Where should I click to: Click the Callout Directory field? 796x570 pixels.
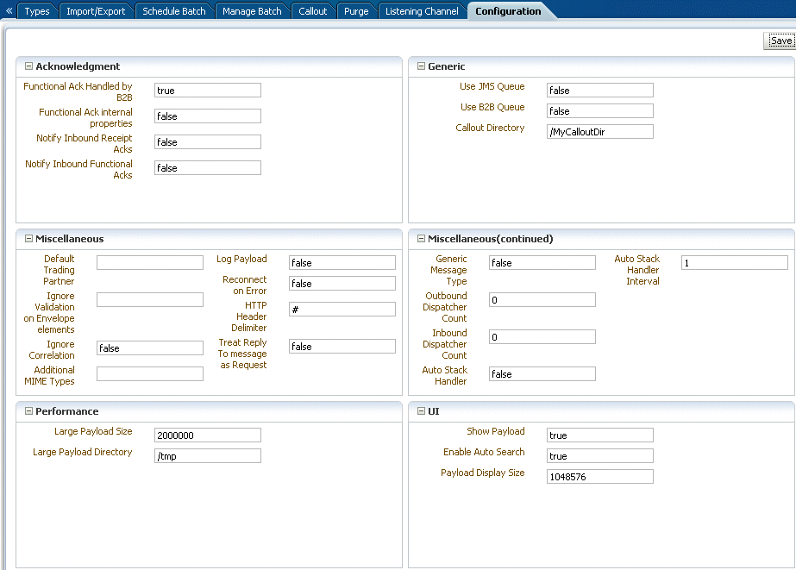pyautogui.click(x=600, y=132)
